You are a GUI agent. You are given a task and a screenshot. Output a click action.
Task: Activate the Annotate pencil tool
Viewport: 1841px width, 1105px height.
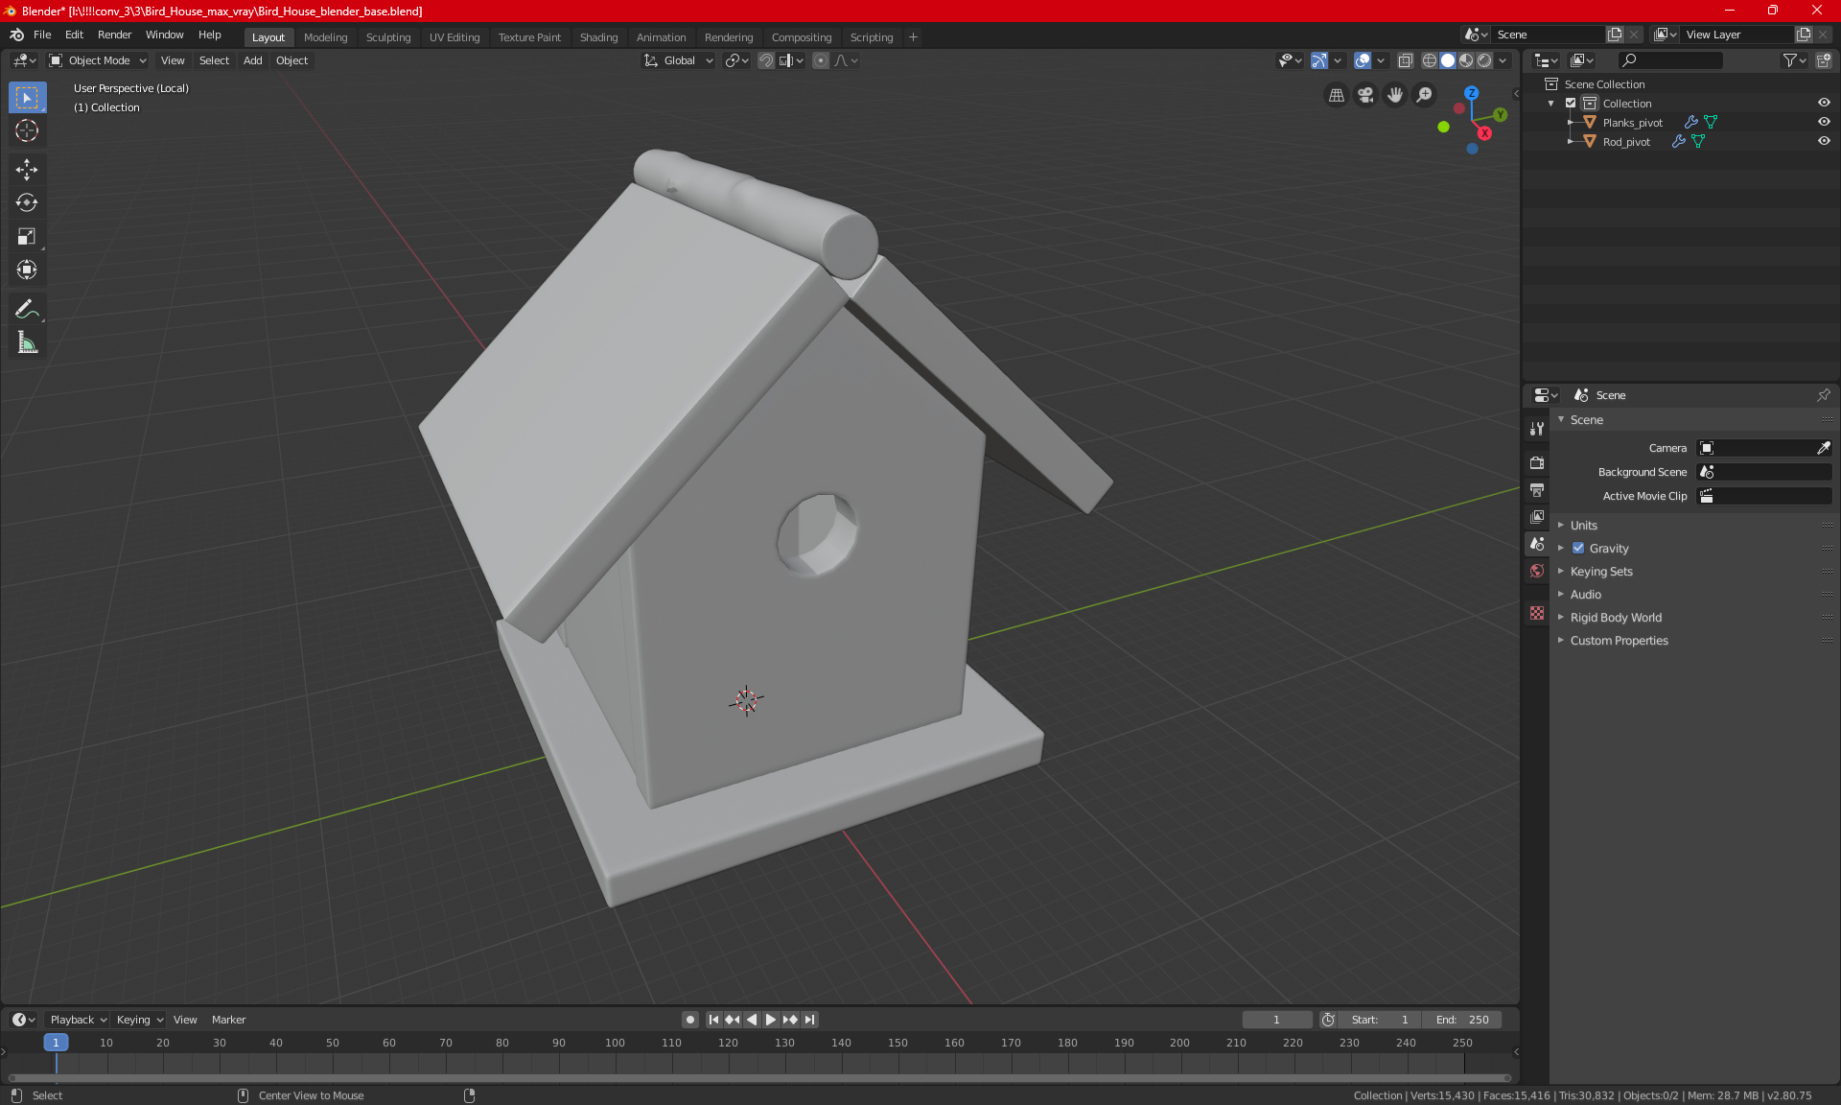(x=27, y=309)
